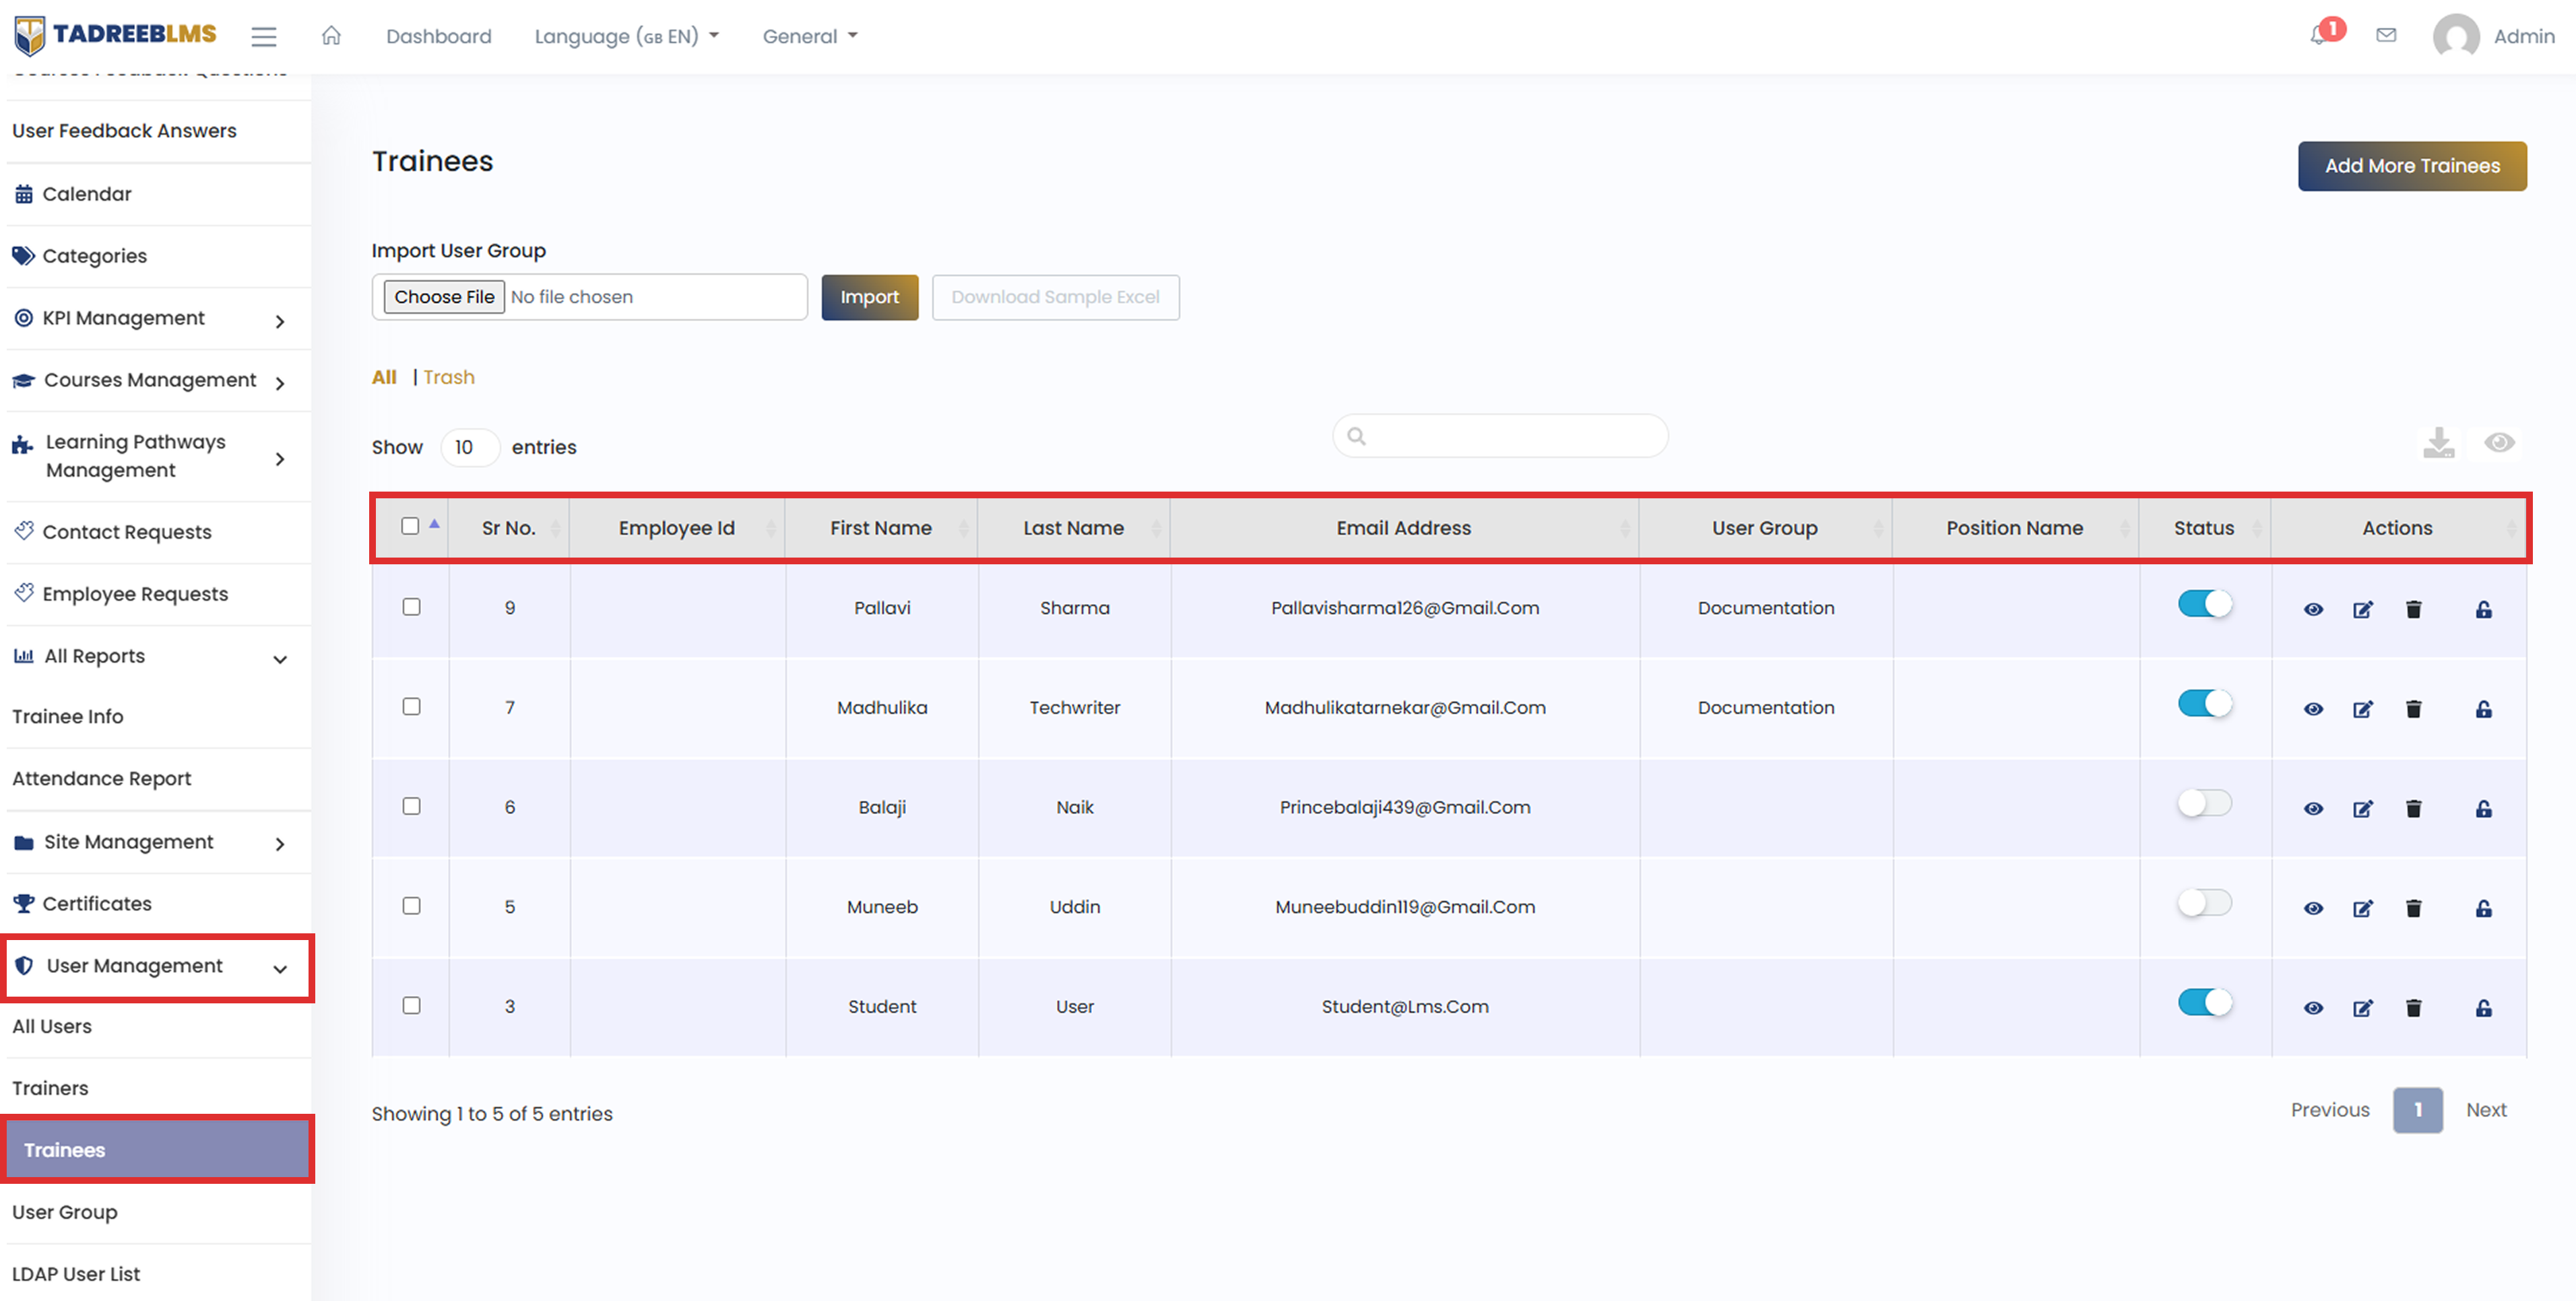This screenshot has height=1301, width=2576.
Task: View Muneeb Uddin's trainee details
Action: [x=2313, y=908]
